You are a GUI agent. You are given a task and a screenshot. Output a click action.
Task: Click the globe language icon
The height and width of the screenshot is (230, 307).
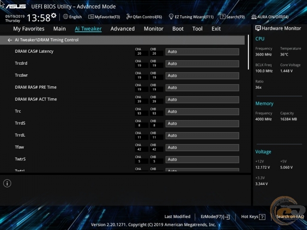(66, 17)
